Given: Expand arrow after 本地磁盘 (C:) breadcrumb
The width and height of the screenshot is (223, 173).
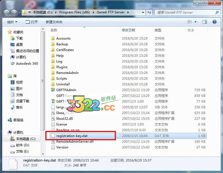Looking at the screenshot, I should point(56,13).
